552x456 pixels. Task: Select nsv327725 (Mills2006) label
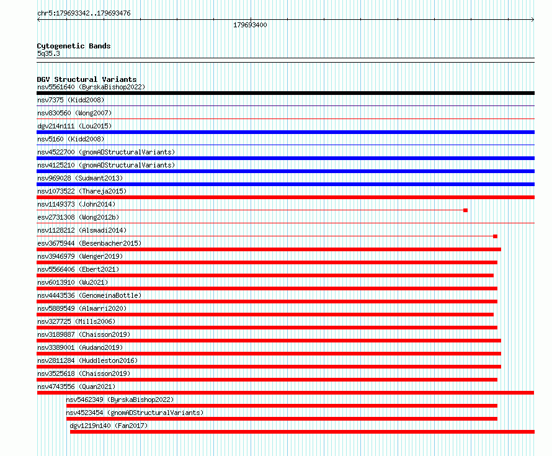click(76, 321)
